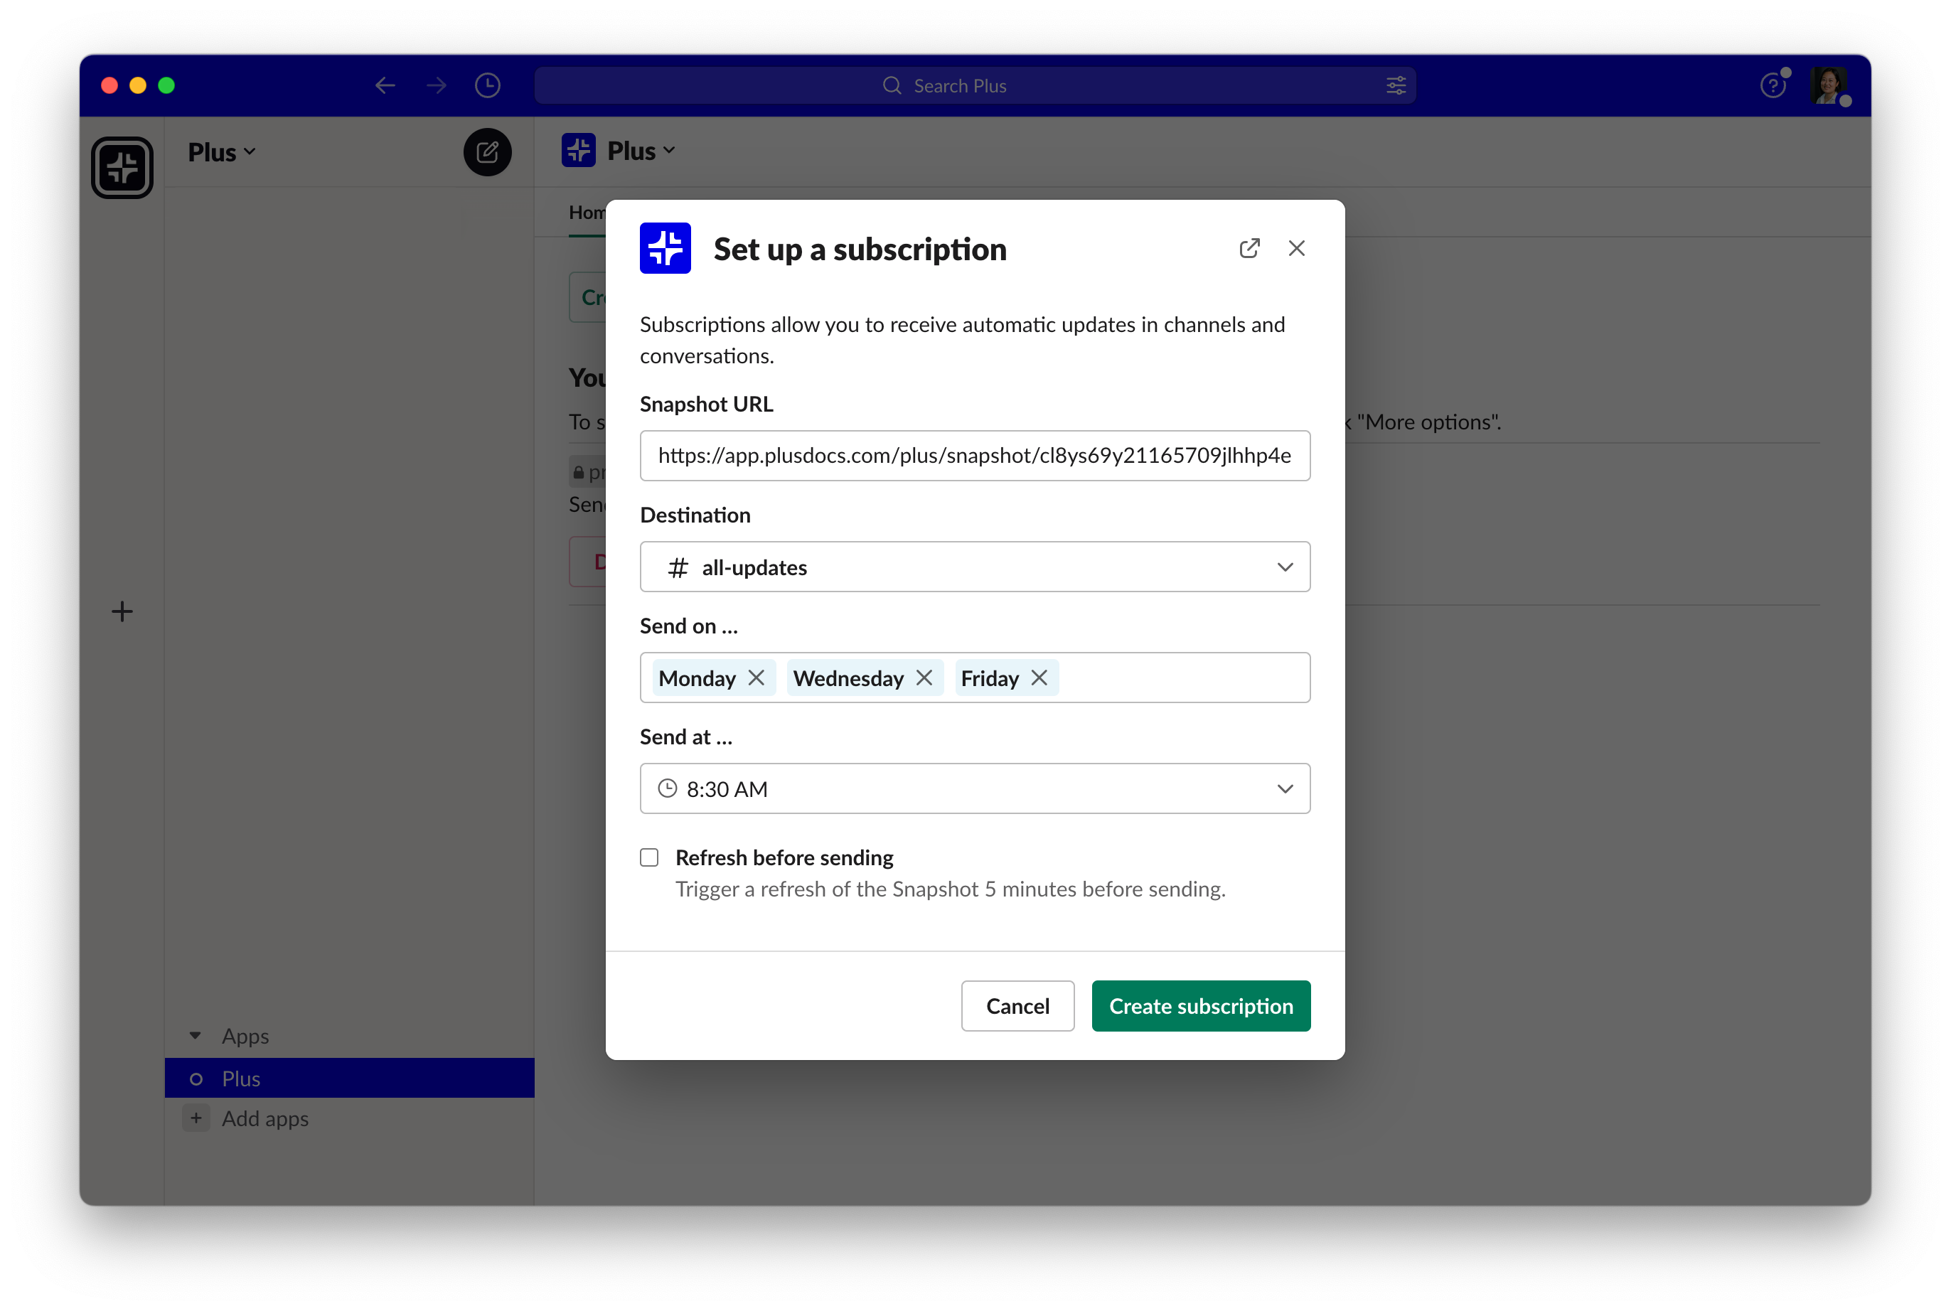Click the Cancel button

click(x=1017, y=1006)
